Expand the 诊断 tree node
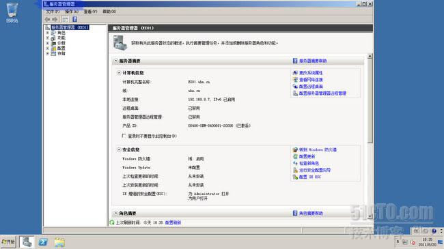 pos(47,43)
